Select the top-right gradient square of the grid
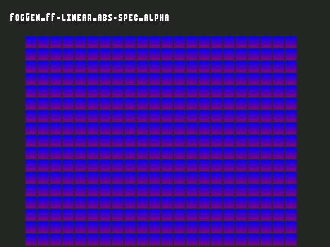Image resolution: width=330 pixels, height=247 pixels. [x=291, y=42]
